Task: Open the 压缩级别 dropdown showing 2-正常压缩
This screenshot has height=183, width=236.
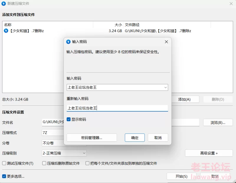Action: coord(64,153)
